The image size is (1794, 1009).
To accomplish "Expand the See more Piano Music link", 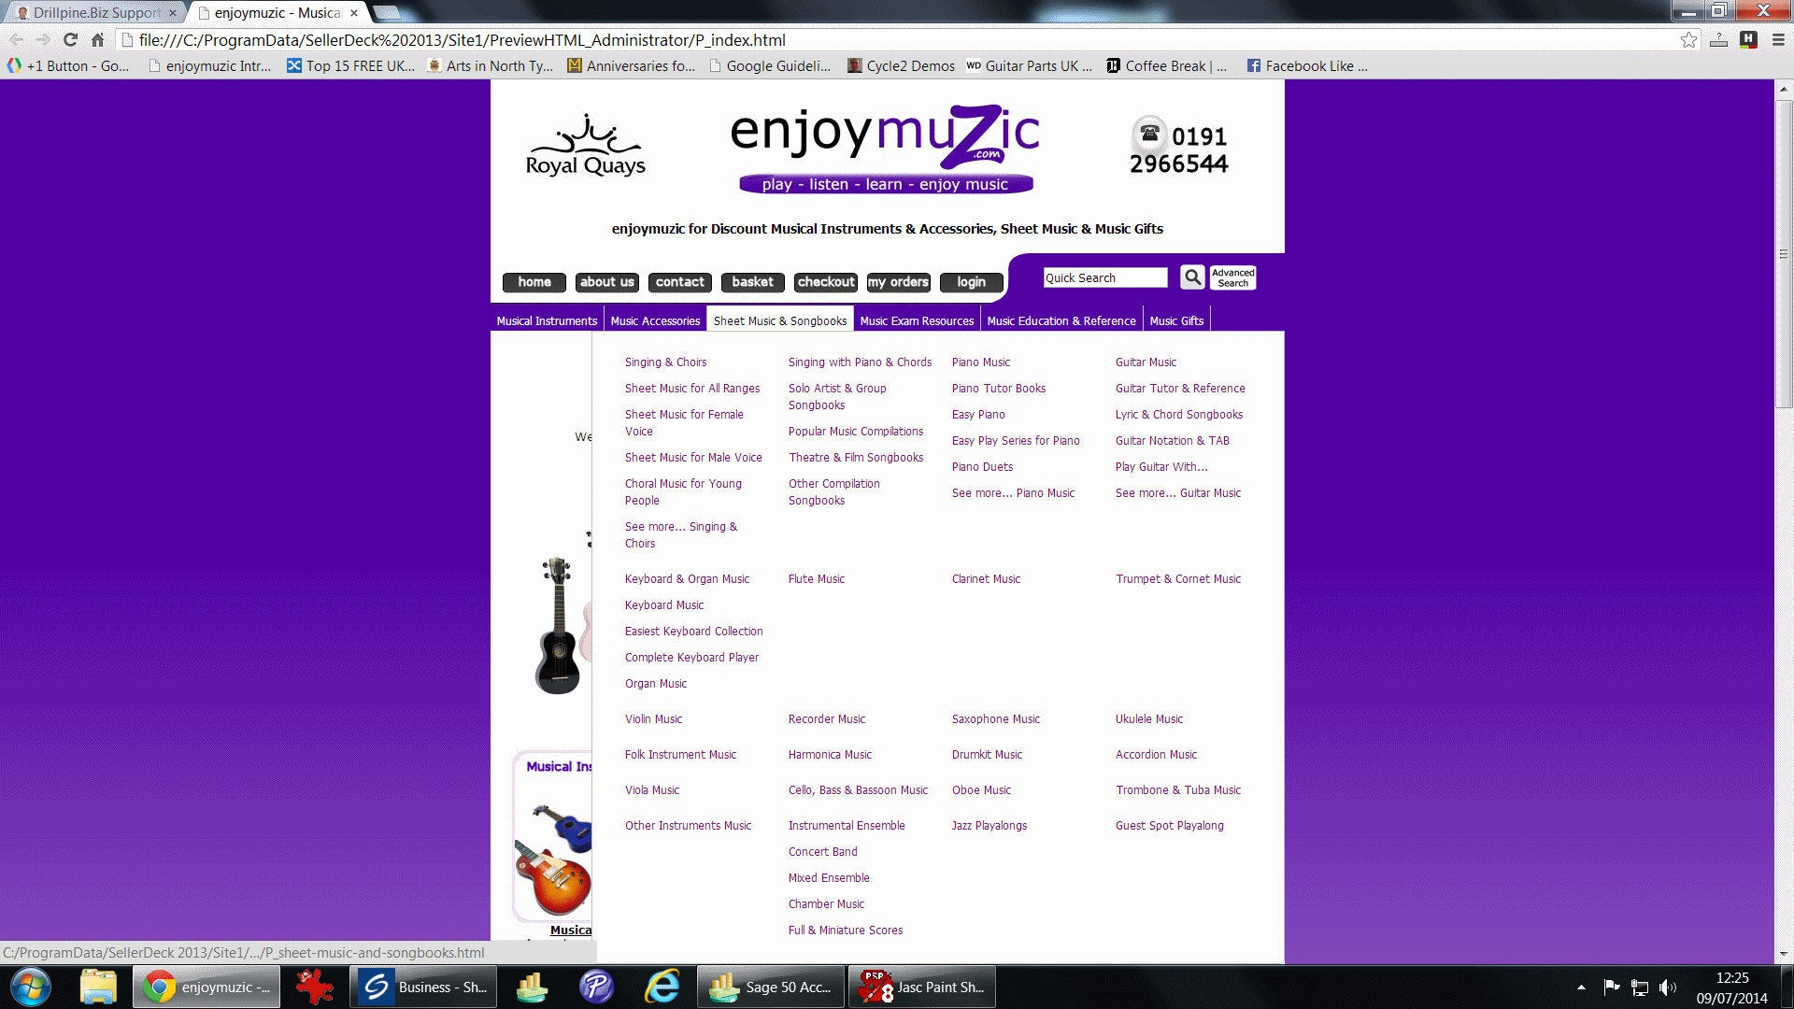I will [1013, 491].
